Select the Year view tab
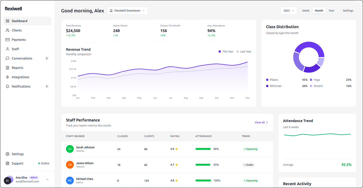Screen dimensions: 363x188 tap(331, 10)
